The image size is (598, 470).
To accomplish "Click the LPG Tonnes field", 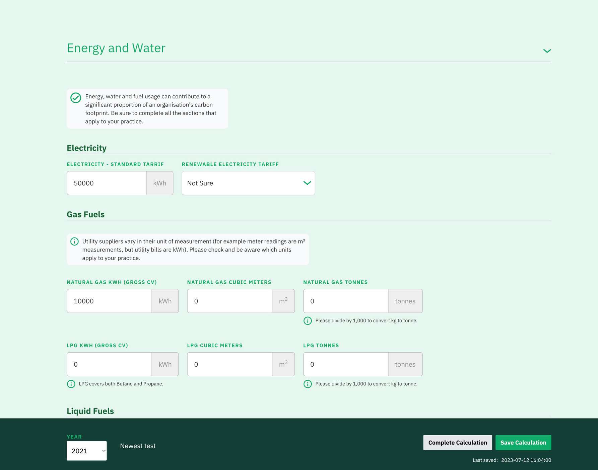I will [345, 364].
